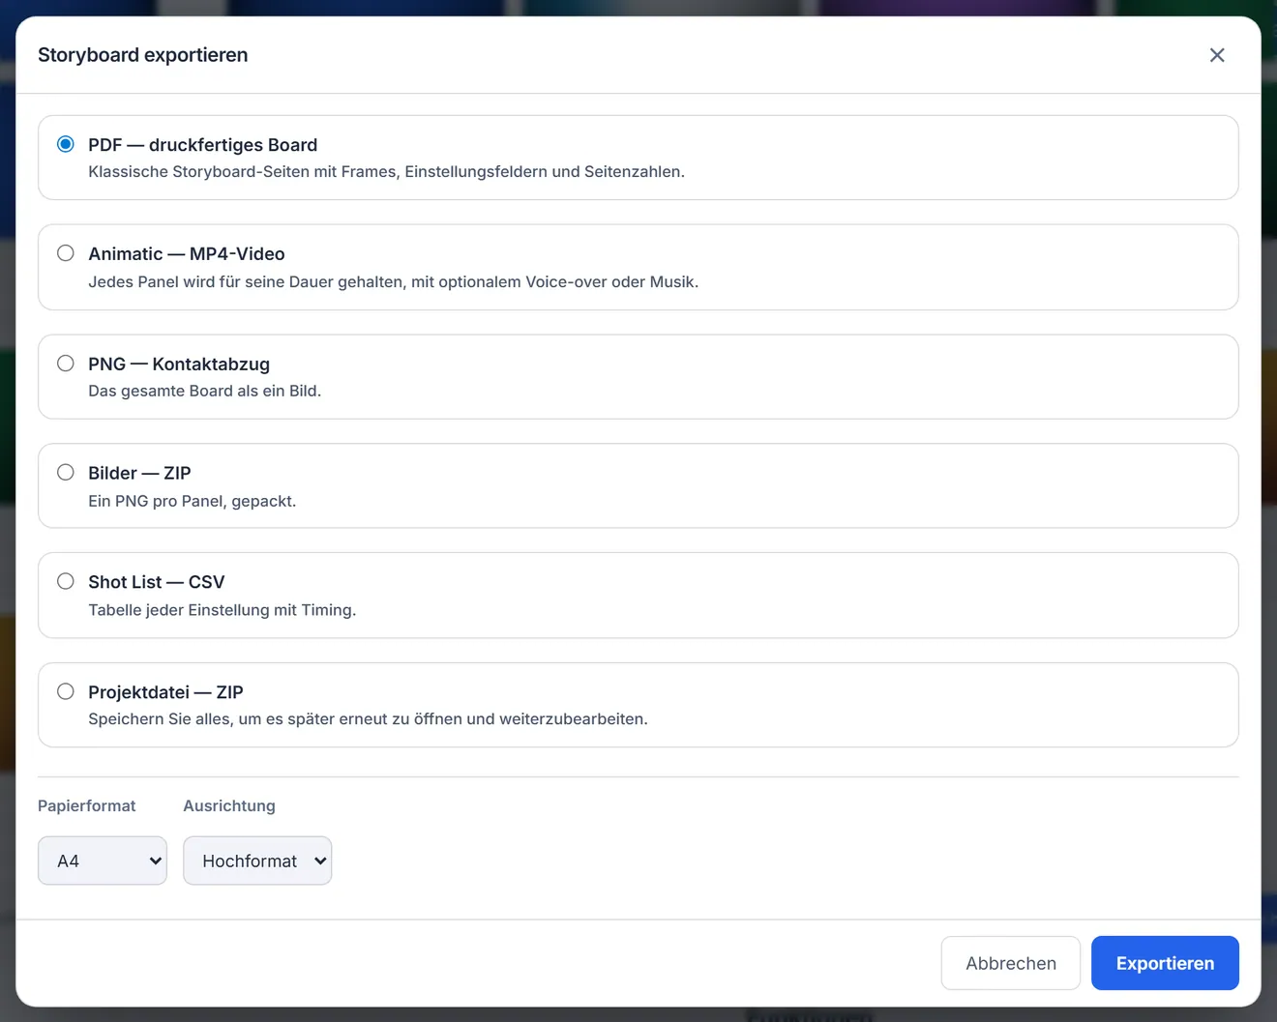This screenshot has height=1022, width=1277.
Task: Cancel with the Abbrechen button
Action: tap(1011, 963)
